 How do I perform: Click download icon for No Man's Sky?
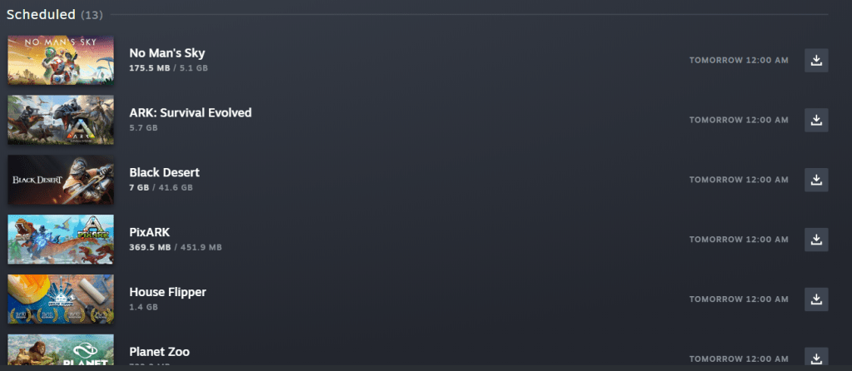(x=816, y=60)
